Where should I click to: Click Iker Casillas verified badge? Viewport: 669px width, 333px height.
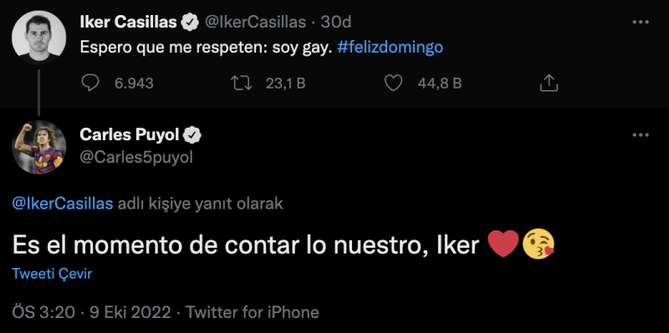(191, 23)
